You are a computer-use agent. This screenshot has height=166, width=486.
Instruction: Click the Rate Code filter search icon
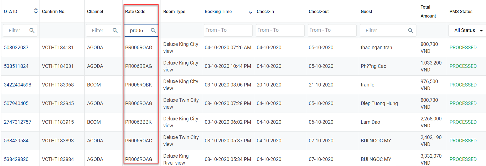point(153,31)
